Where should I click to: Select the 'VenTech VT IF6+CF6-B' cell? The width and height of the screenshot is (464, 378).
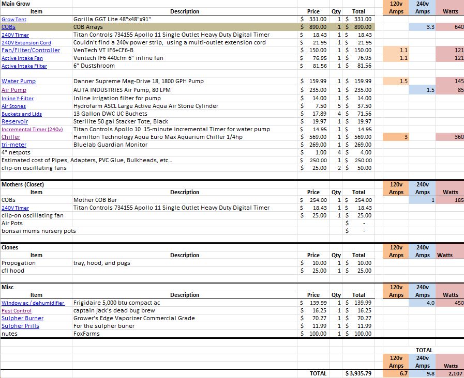(x=185, y=51)
